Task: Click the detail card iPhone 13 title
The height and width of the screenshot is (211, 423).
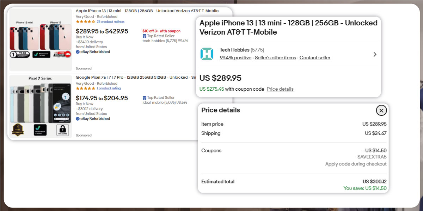Action: coord(288,28)
